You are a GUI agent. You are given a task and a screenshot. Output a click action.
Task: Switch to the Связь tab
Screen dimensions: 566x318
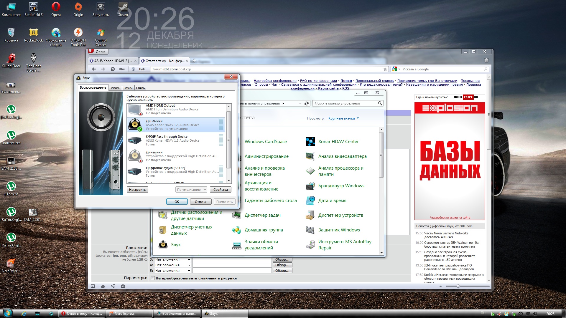[x=140, y=88]
